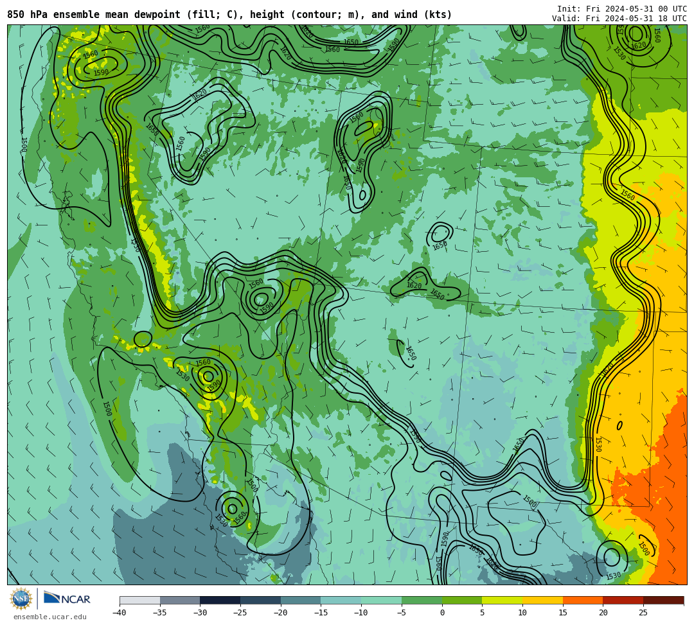Screen dimensions: 694x625
Task: Click the colorbar tick label -10
Action: 360,613
